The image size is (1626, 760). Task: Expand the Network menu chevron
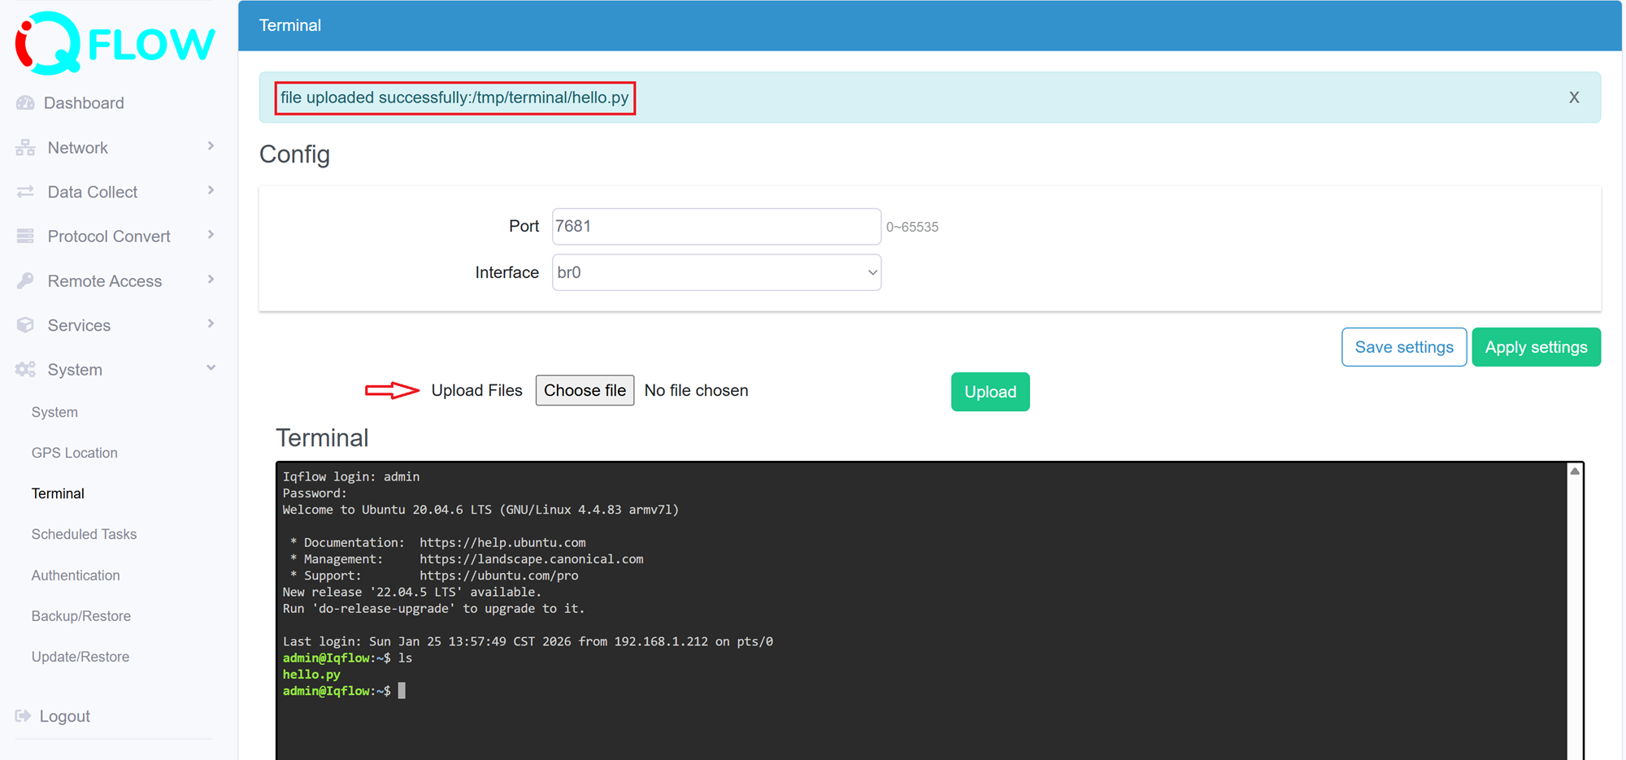(x=211, y=146)
